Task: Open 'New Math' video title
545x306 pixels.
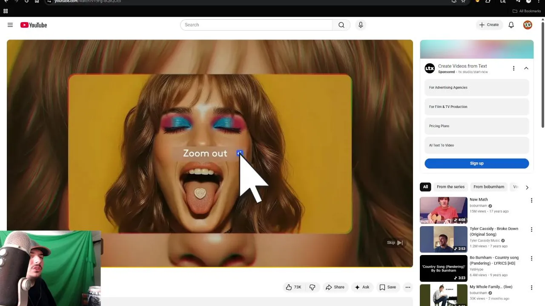Action: pyautogui.click(x=479, y=200)
